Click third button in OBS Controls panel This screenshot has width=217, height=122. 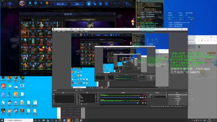click(178, 98)
